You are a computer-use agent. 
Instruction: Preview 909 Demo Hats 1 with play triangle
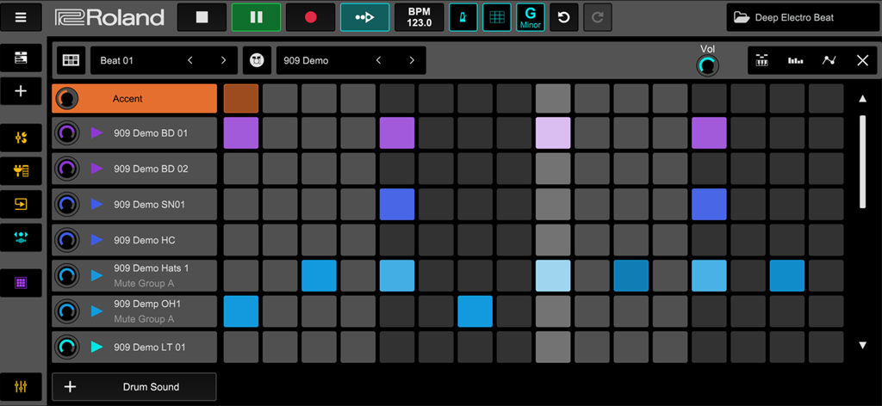click(97, 275)
